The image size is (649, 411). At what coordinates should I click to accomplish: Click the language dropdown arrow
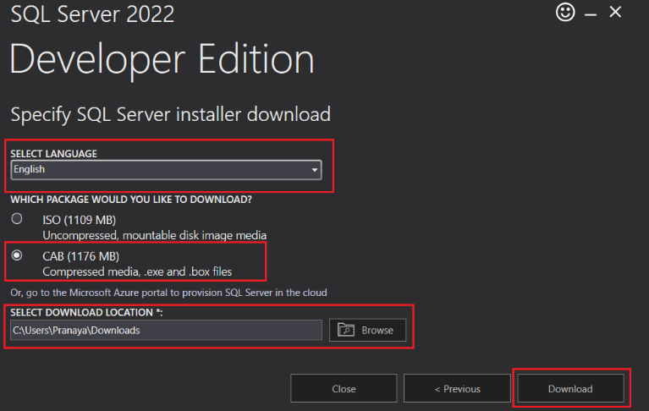click(x=315, y=170)
